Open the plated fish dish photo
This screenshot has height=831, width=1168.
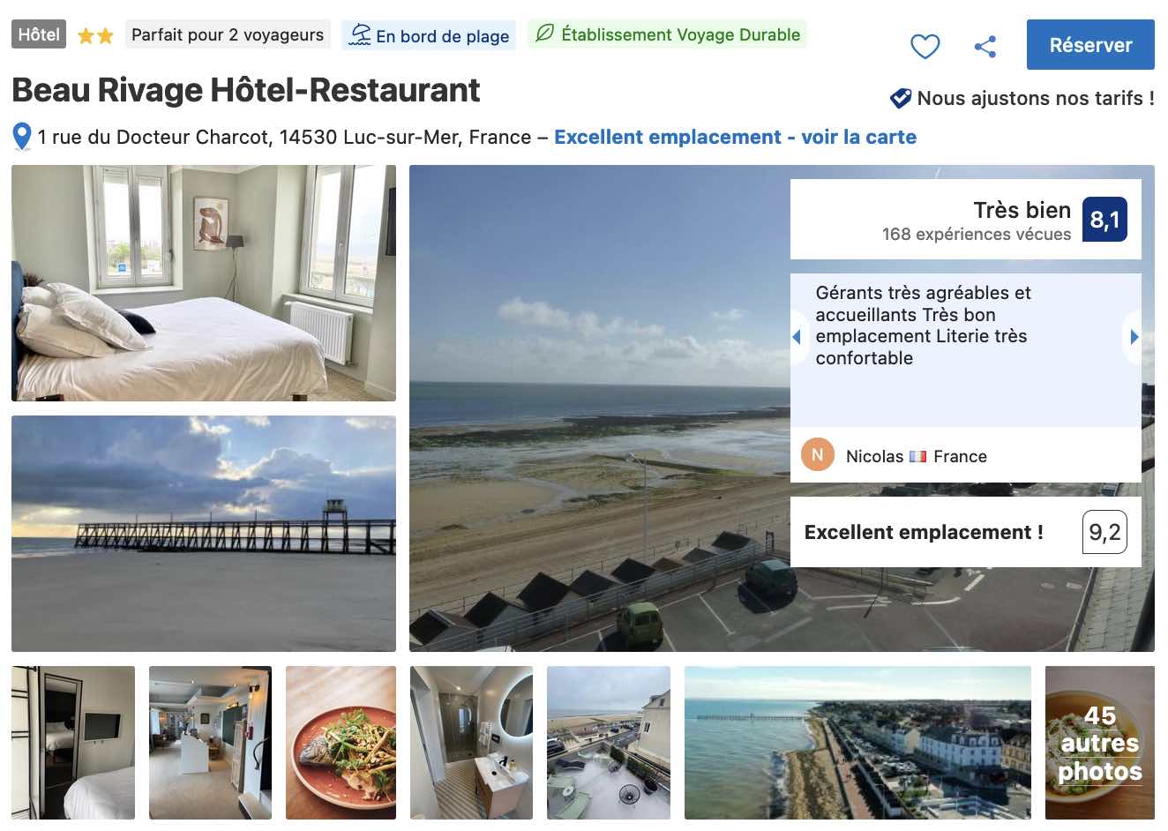coord(341,743)
